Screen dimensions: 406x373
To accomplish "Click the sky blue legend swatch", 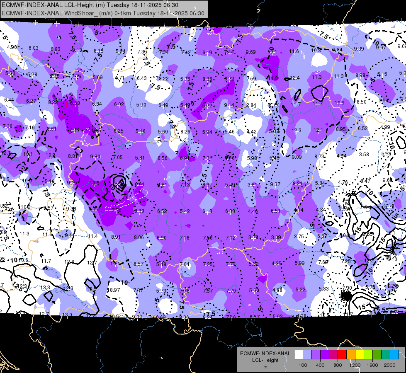I will [394, 355].
